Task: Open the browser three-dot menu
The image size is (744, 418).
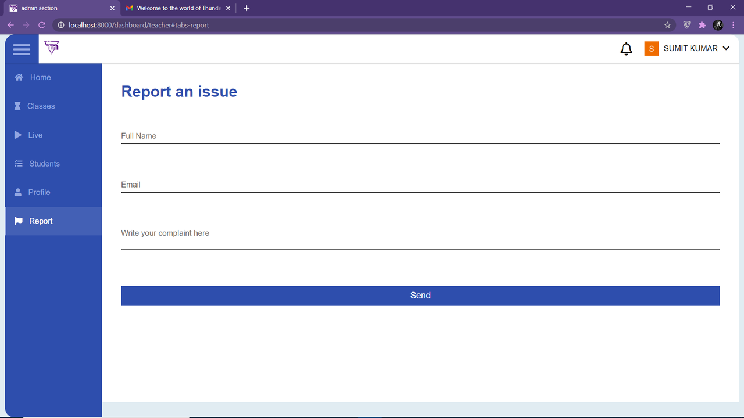Action: coord(734,25)
